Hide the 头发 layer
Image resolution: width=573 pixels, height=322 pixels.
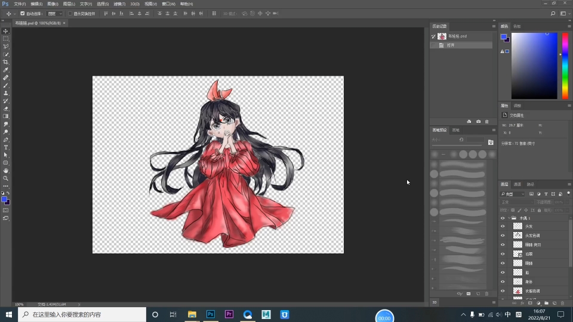(503, 227)
